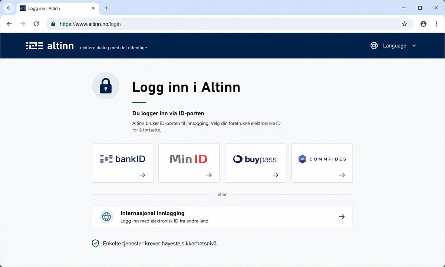Select the Logg inn i Altinn tab
Viewport: 445px width, 267px height.
58,8
